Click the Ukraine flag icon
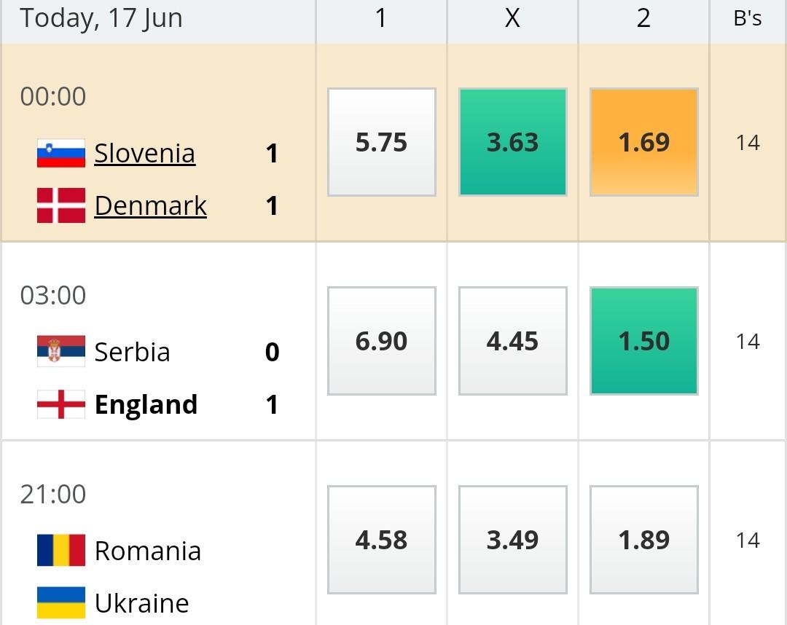This screenshot has height=625, width=787. (61, 603)
